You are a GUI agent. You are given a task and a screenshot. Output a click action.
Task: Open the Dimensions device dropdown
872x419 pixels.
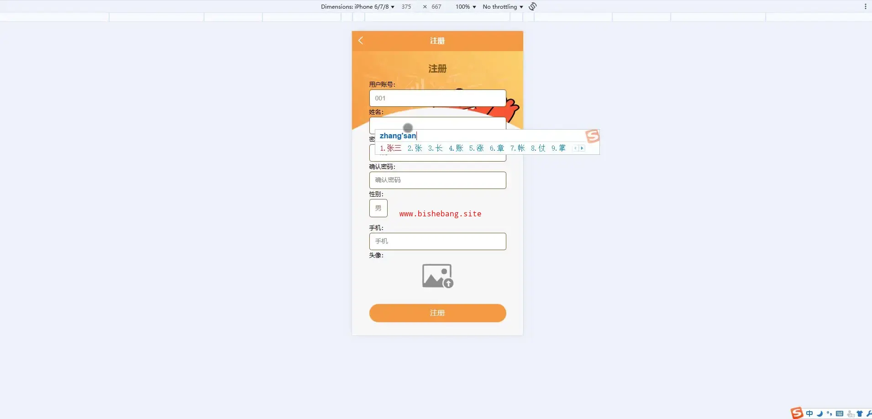click(357, 6)
